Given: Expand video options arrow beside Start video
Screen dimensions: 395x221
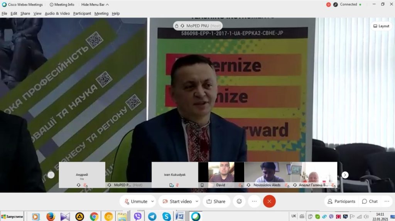Looking at the screenshot, I should coord(197,201).
